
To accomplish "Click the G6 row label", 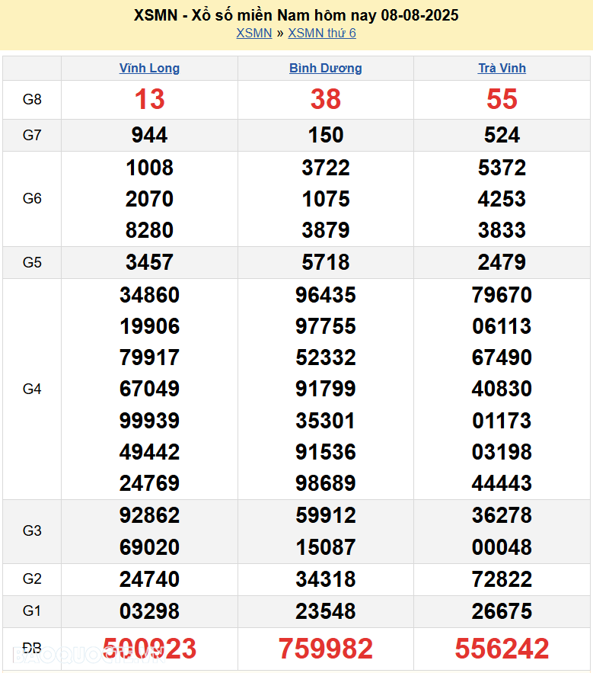I will point(32,198).
